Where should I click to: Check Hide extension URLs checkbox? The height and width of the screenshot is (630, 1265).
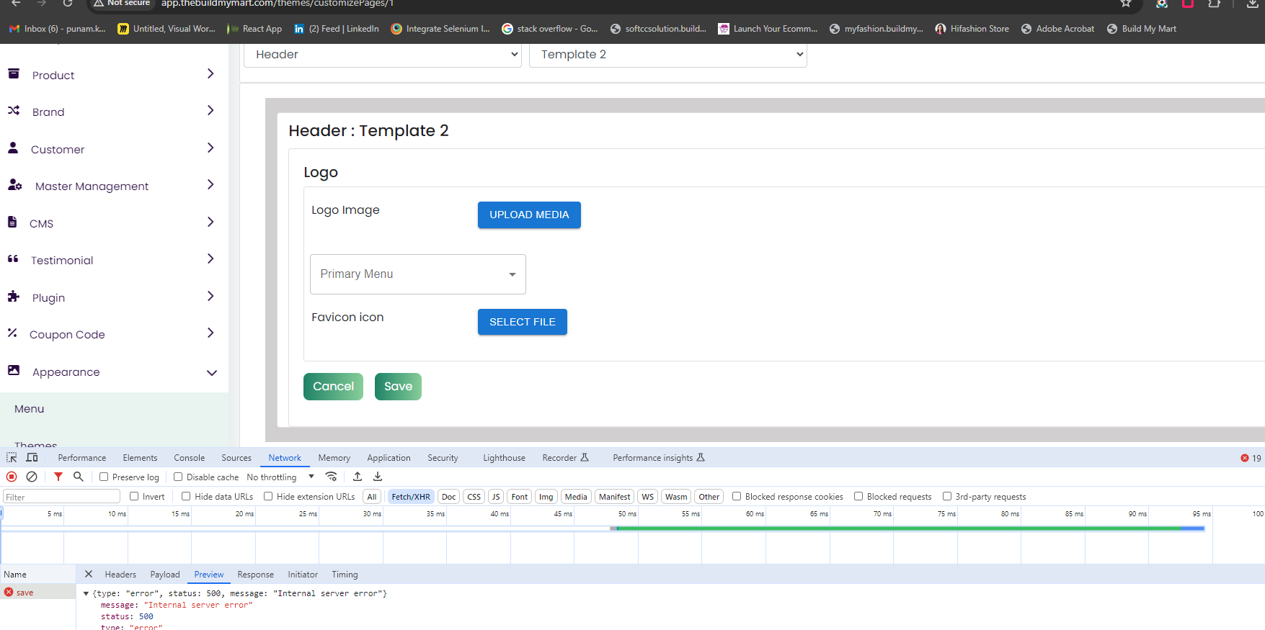pos(268,496)
